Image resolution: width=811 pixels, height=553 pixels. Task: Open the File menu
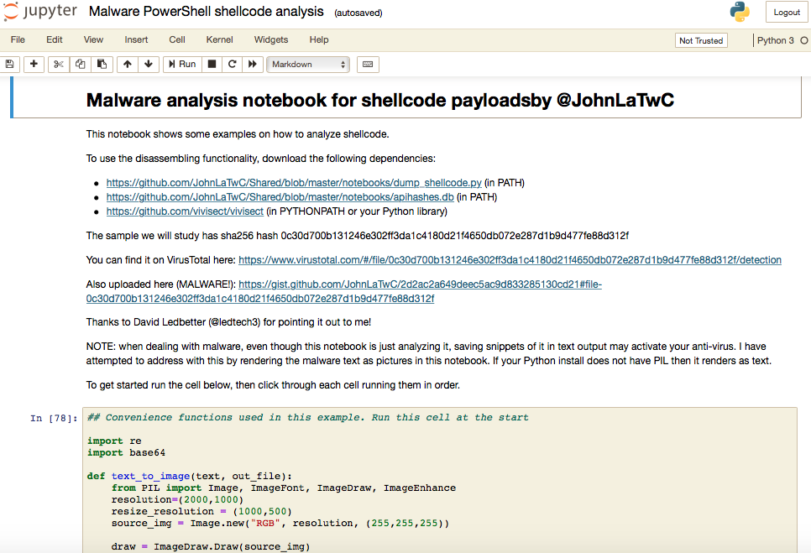coord(18,39)
